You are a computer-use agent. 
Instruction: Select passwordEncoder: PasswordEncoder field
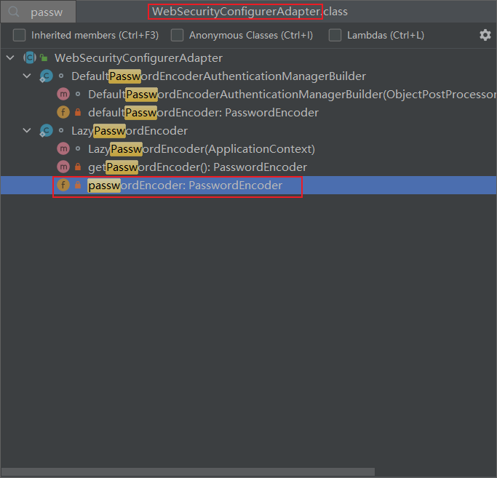point(249,185)
